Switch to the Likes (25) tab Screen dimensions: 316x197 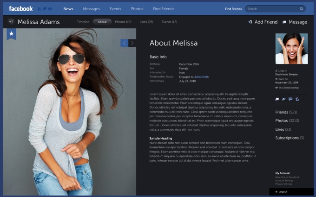point(146,22)
